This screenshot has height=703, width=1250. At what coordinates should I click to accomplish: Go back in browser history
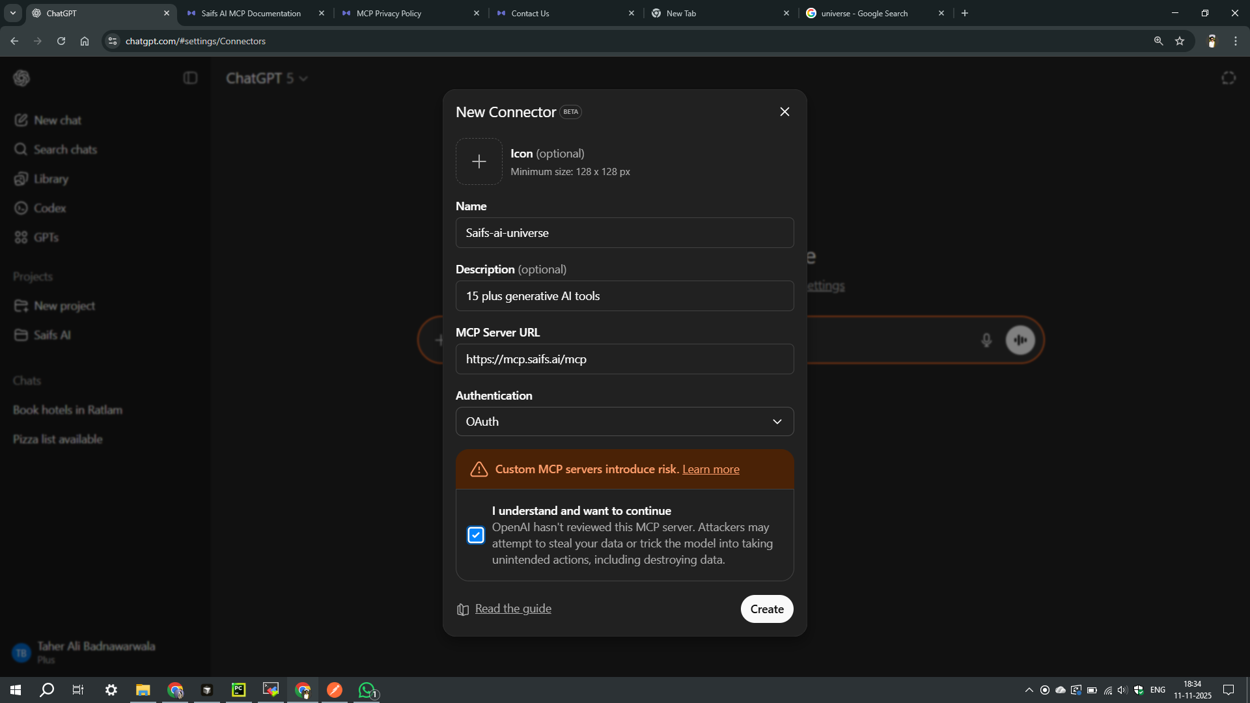coord(14,41)
